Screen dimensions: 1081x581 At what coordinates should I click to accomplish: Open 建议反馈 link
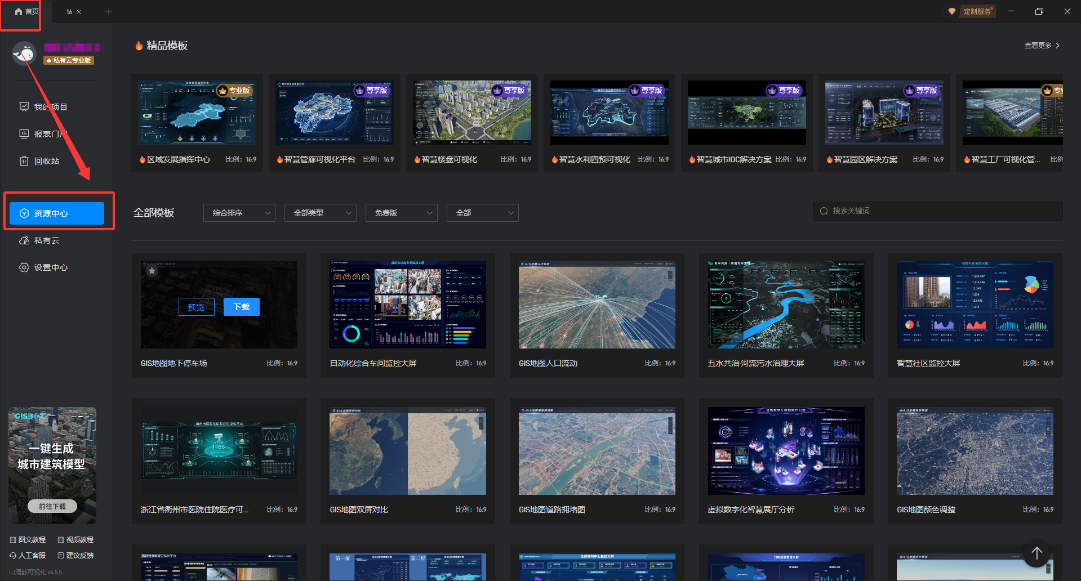(x=75, y=555)
